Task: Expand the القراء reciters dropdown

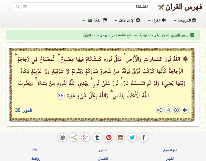Action: [x=157, y=20]
